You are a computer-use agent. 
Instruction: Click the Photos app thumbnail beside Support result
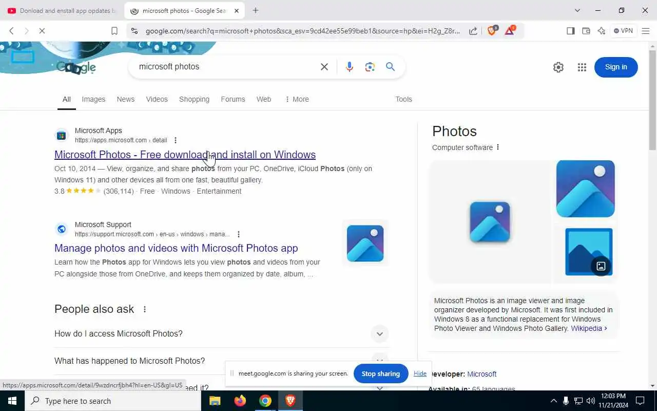point(365,244)
